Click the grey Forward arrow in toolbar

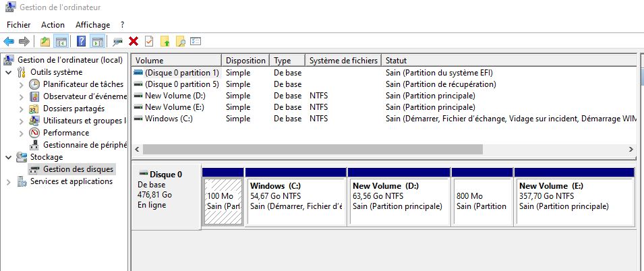(24, 42)
